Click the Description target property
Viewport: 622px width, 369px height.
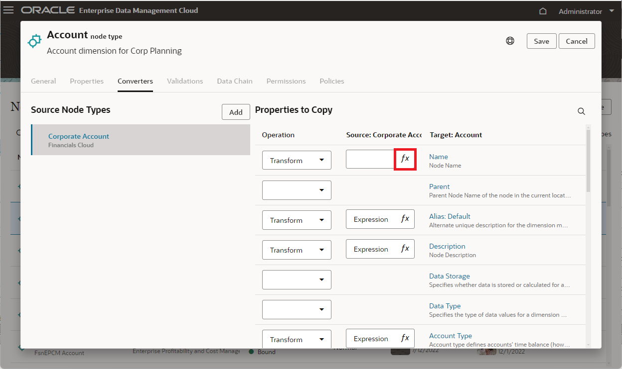click(x=447, y=246)
